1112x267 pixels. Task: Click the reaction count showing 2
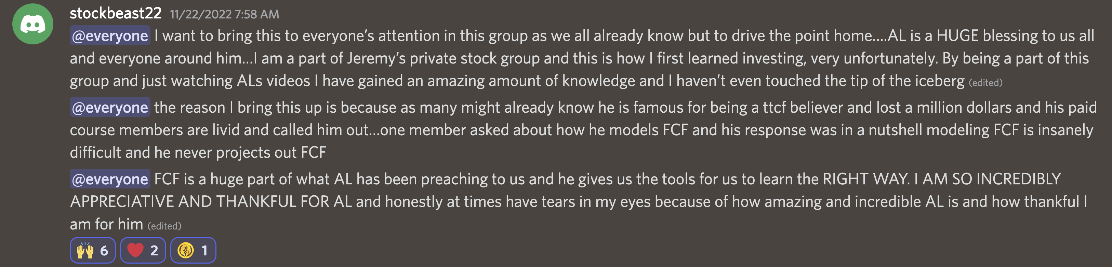click(x=154, y=251)
